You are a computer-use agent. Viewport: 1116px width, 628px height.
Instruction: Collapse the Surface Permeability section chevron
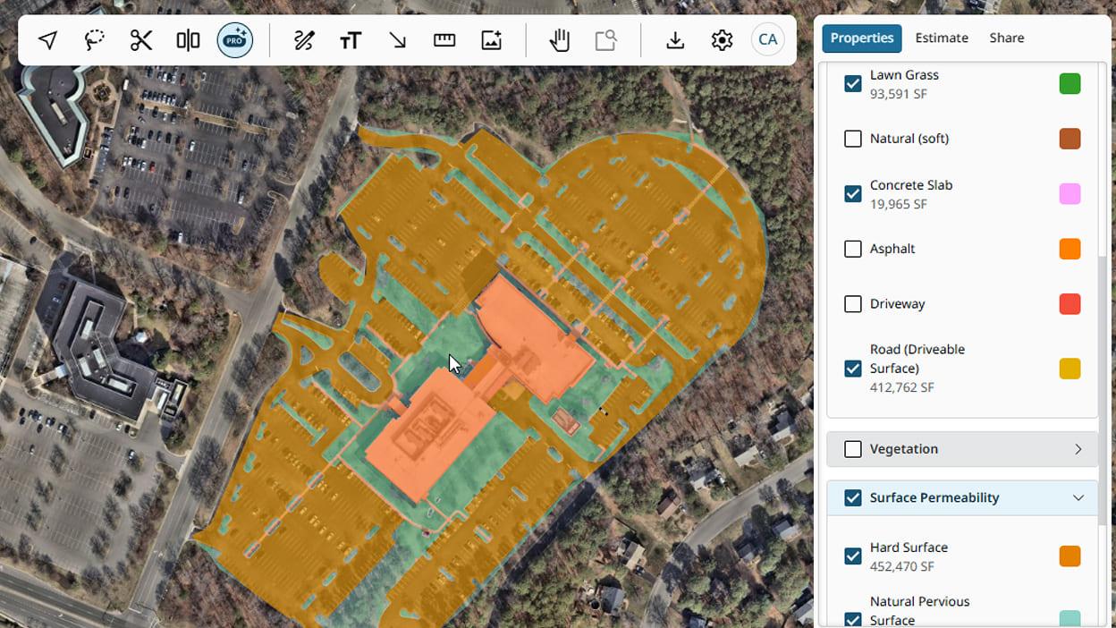[1078, 497]
